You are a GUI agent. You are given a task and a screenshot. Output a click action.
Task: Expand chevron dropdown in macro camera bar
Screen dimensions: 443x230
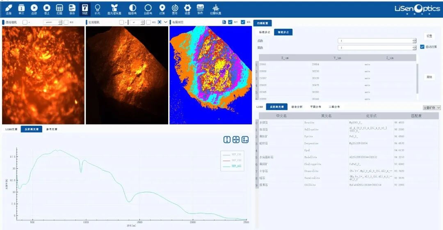(166, 22)
